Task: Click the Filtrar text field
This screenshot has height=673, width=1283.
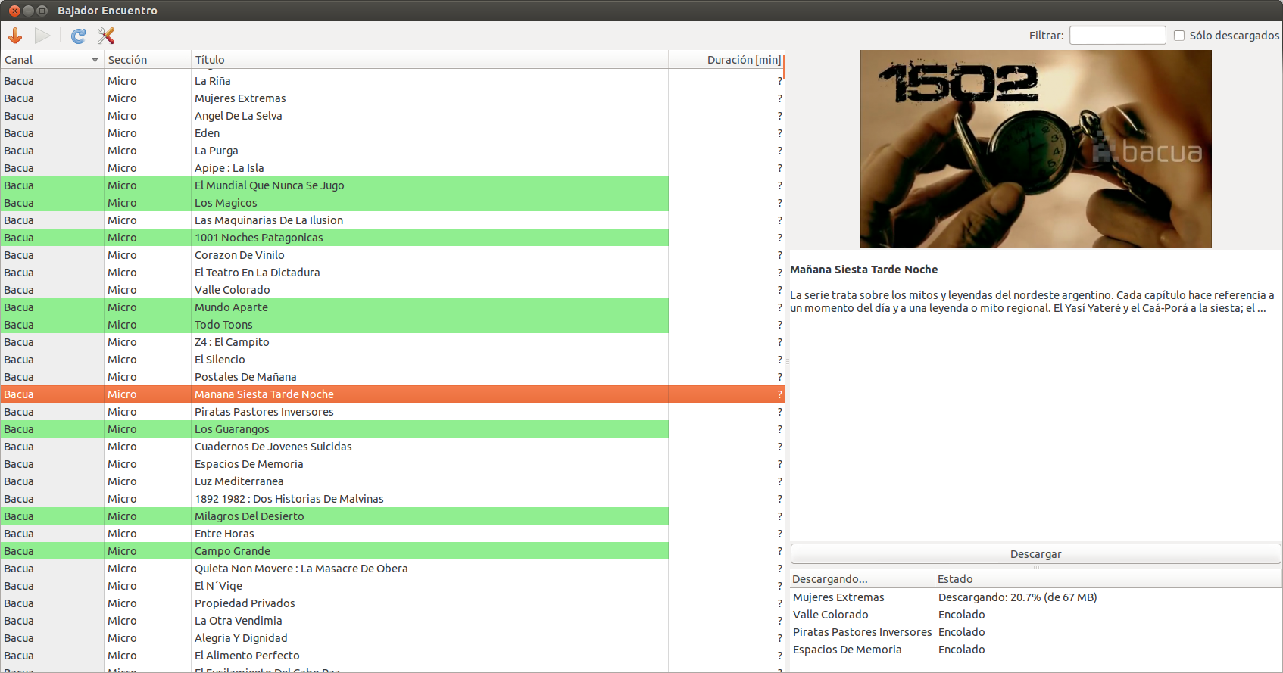Action: point(1117,36)
